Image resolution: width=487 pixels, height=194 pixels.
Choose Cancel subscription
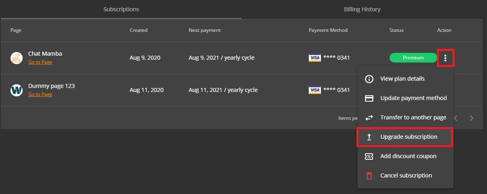pyautogui.click(x=405, y=175)
